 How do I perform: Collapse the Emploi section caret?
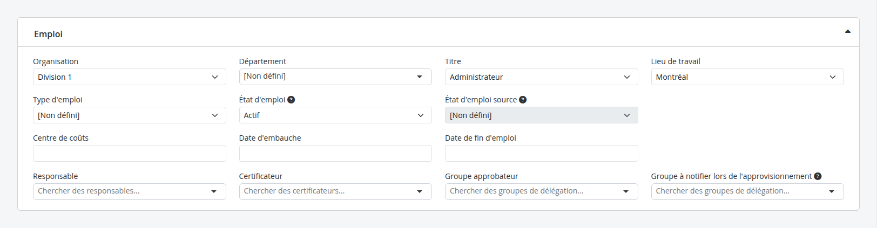pos(847,32)
